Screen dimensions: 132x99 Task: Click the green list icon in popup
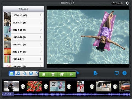tap(44, 74)
